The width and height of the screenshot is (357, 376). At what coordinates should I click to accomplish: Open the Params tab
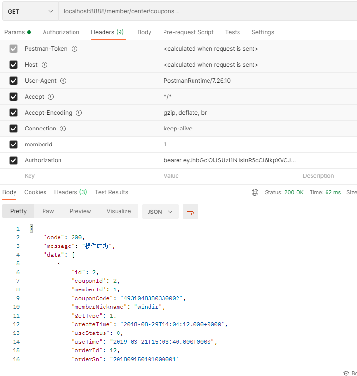coord(17,32)
